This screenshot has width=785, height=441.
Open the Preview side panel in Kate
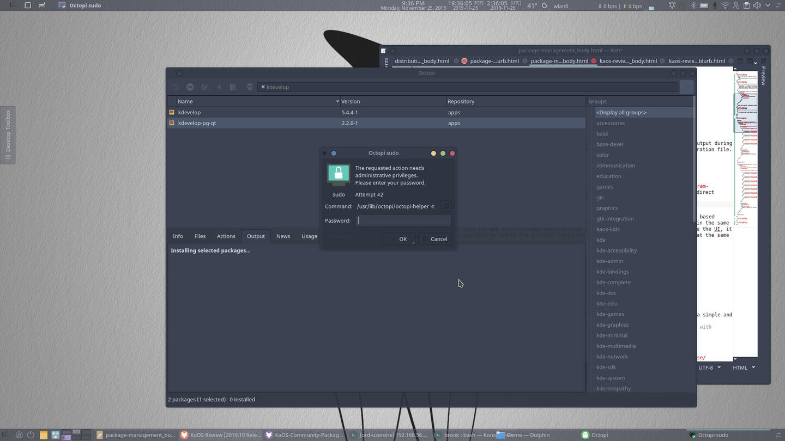(x=763, y=76)
